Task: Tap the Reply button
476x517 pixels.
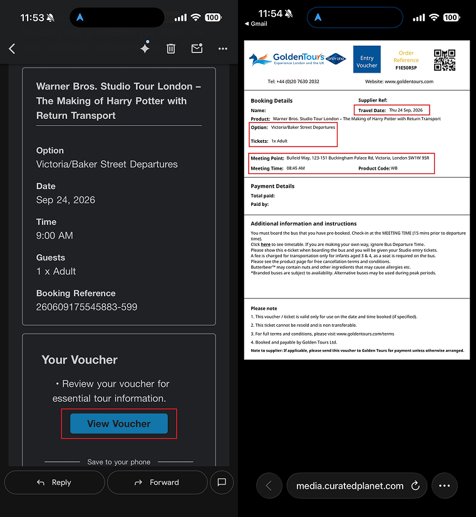Action: [54, 483]
